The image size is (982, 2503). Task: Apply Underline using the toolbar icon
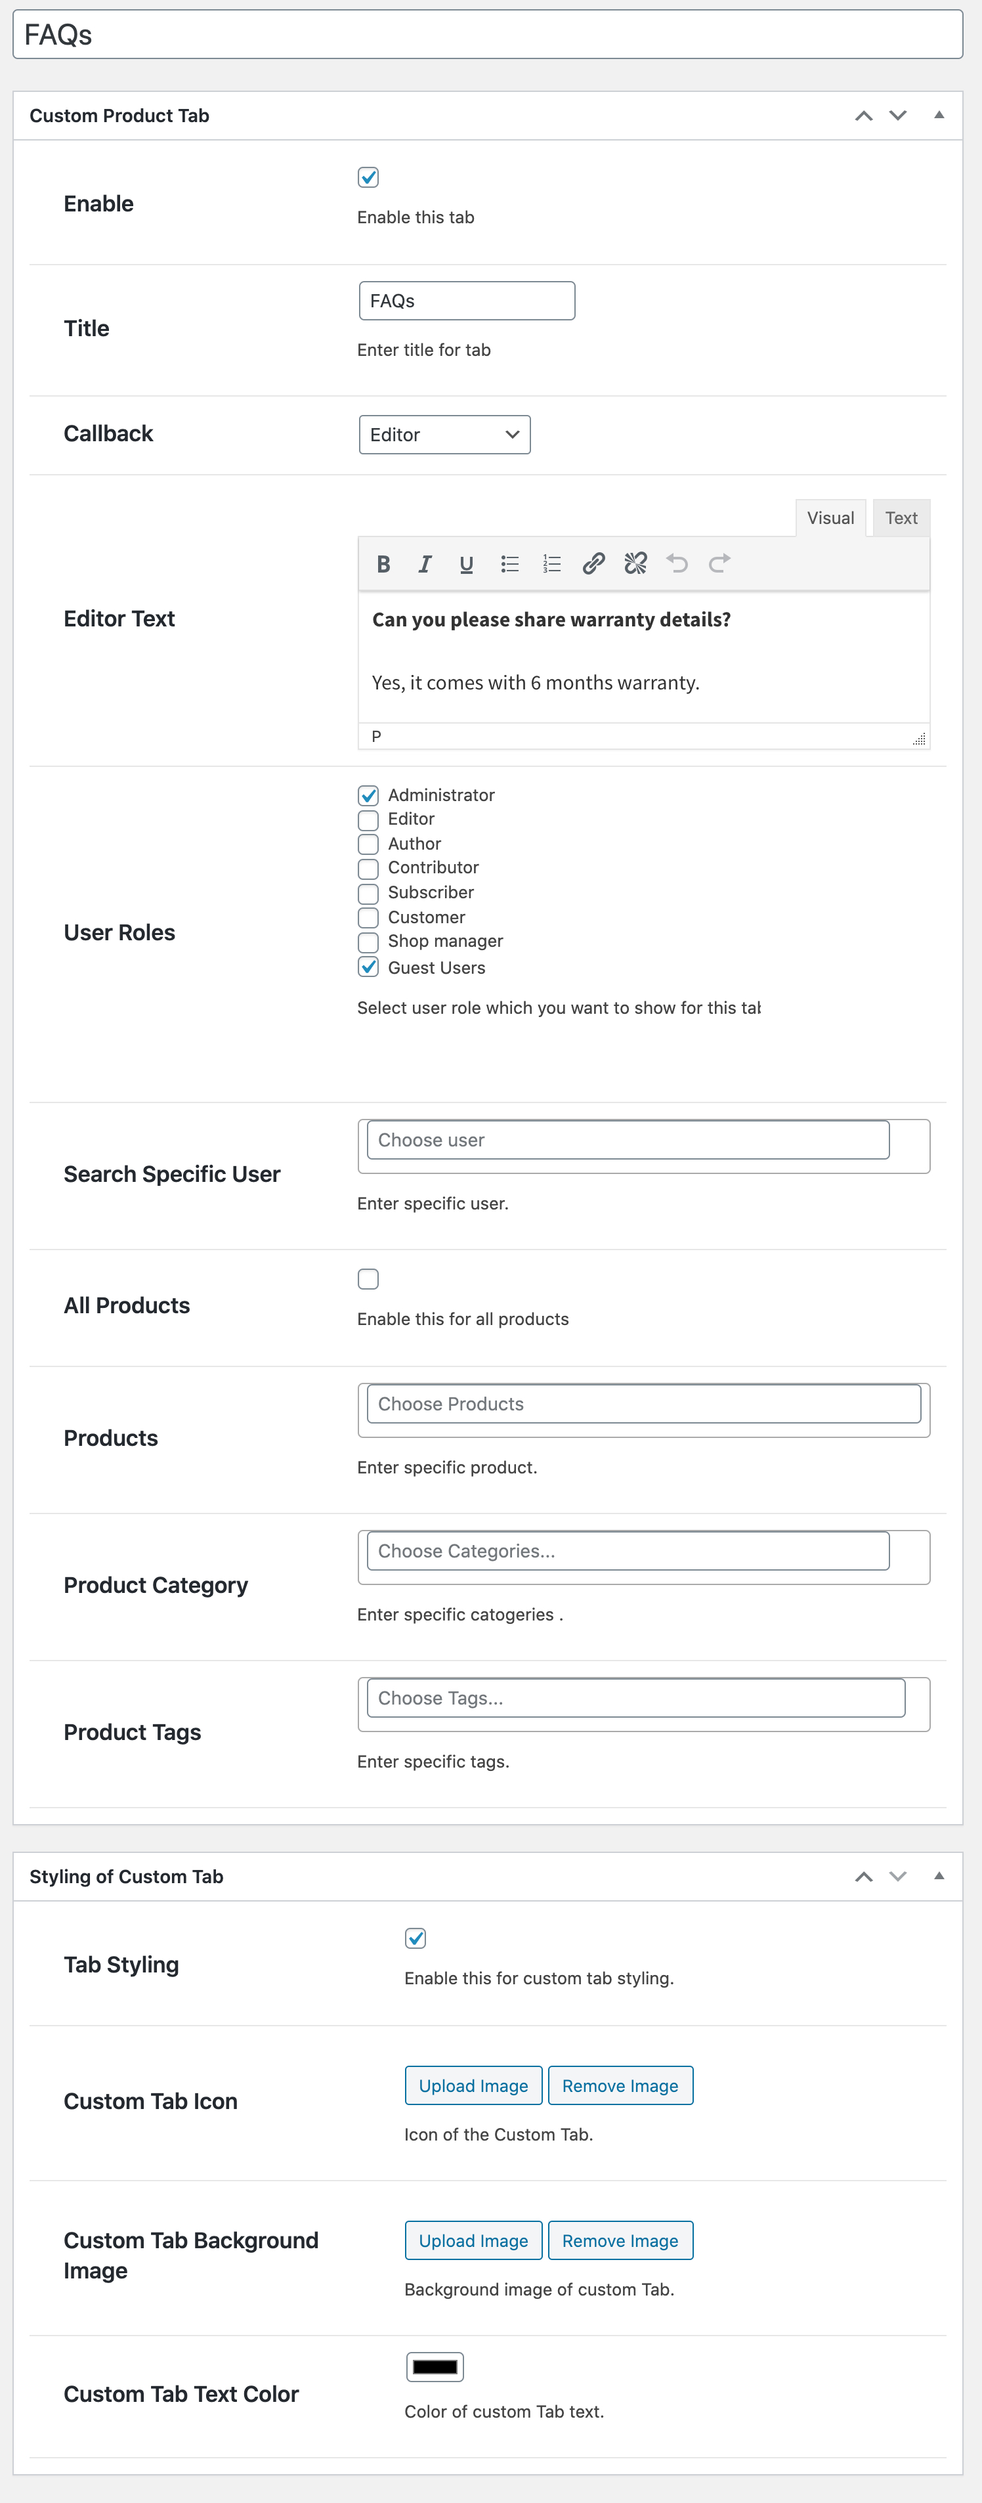[466, 563]
